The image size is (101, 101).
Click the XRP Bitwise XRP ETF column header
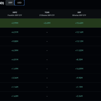point(79,14)
